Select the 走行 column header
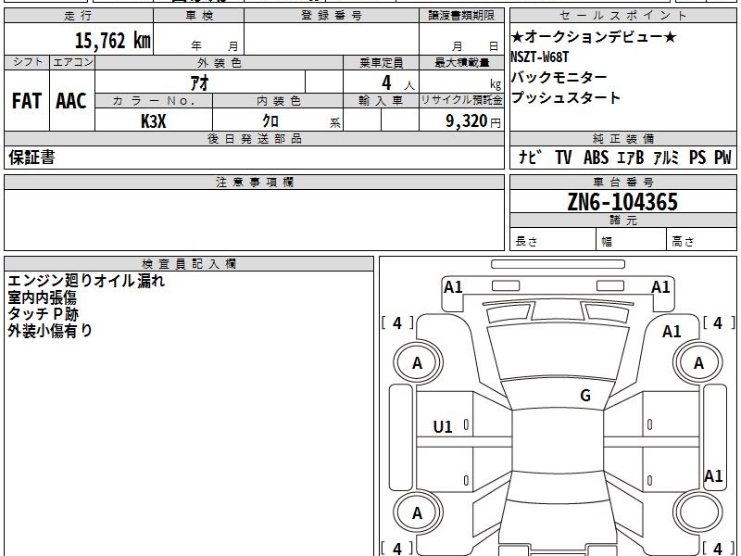 [x=79, y=16]
